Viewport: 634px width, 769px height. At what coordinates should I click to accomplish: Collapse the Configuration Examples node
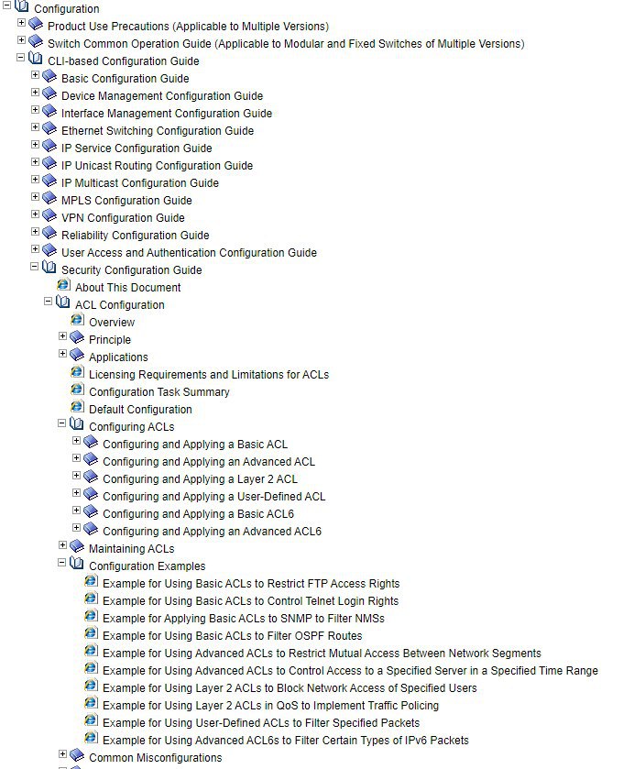click(x=61, y=563)
